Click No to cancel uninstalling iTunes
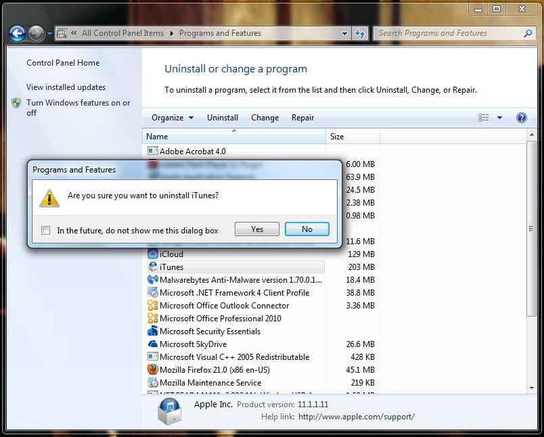Viewport: 544px width, 437px height. (307, 229)
